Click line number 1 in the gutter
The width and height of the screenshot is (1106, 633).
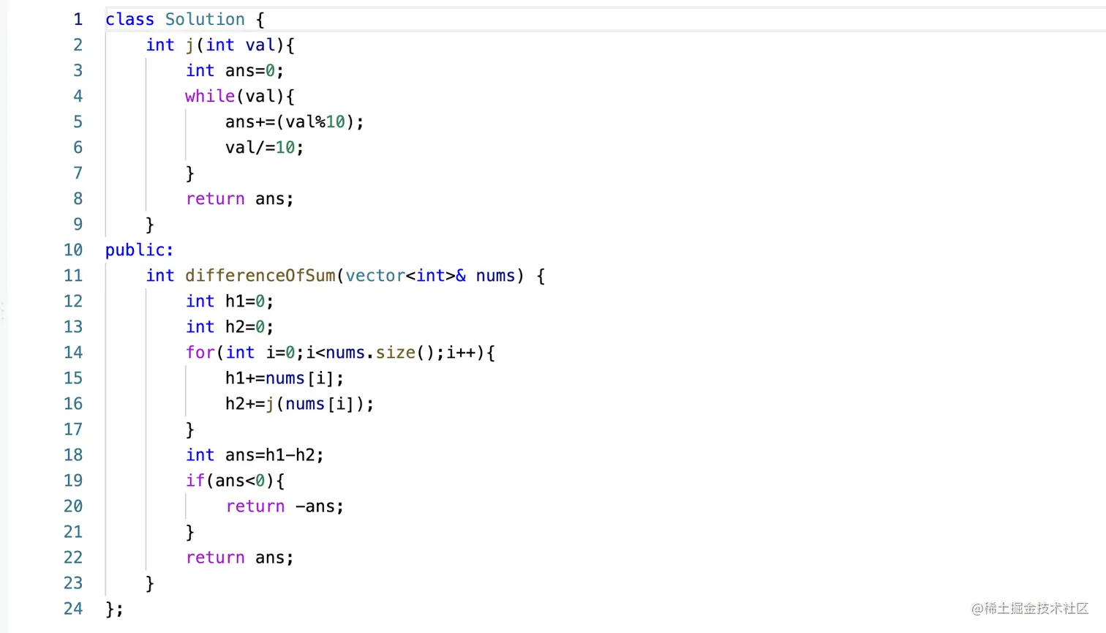click(x=78, y=19)
